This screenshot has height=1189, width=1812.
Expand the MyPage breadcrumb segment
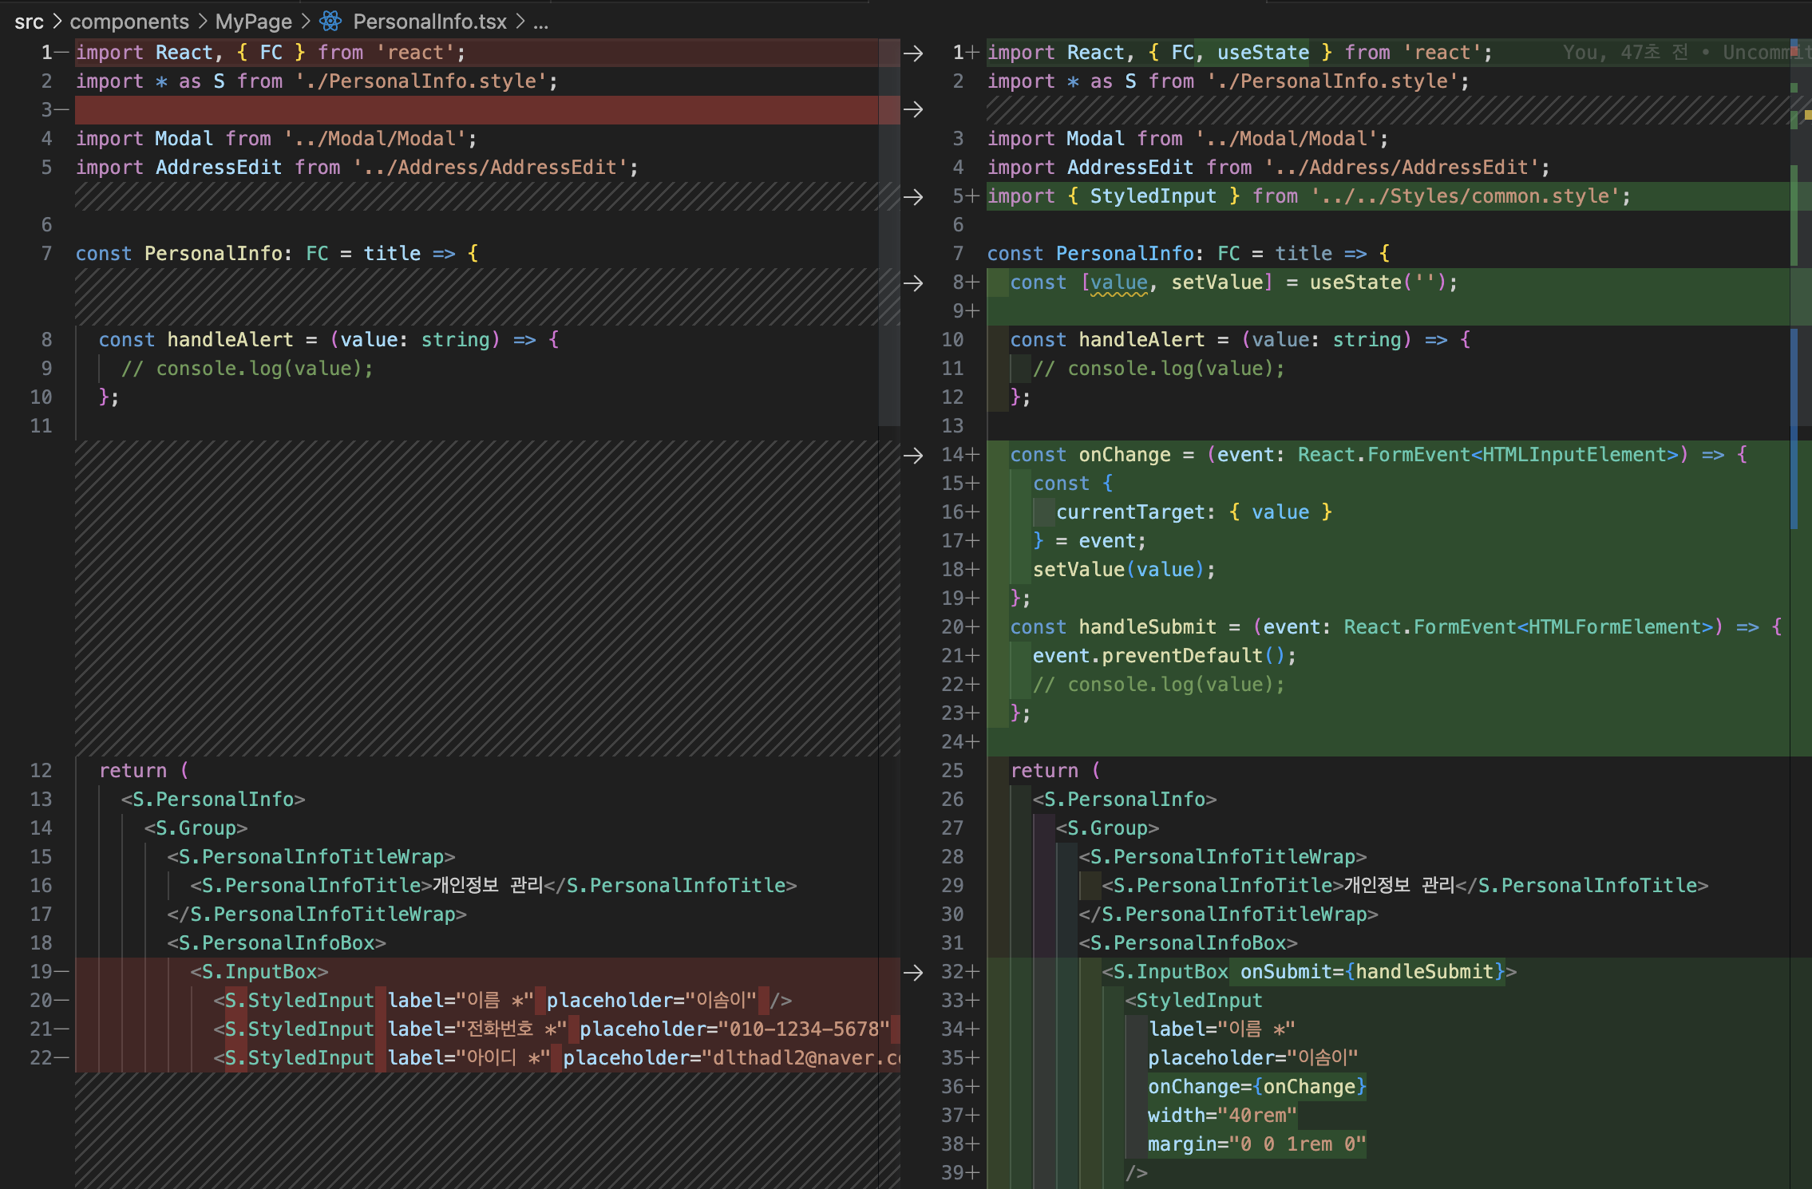[253, 22]
